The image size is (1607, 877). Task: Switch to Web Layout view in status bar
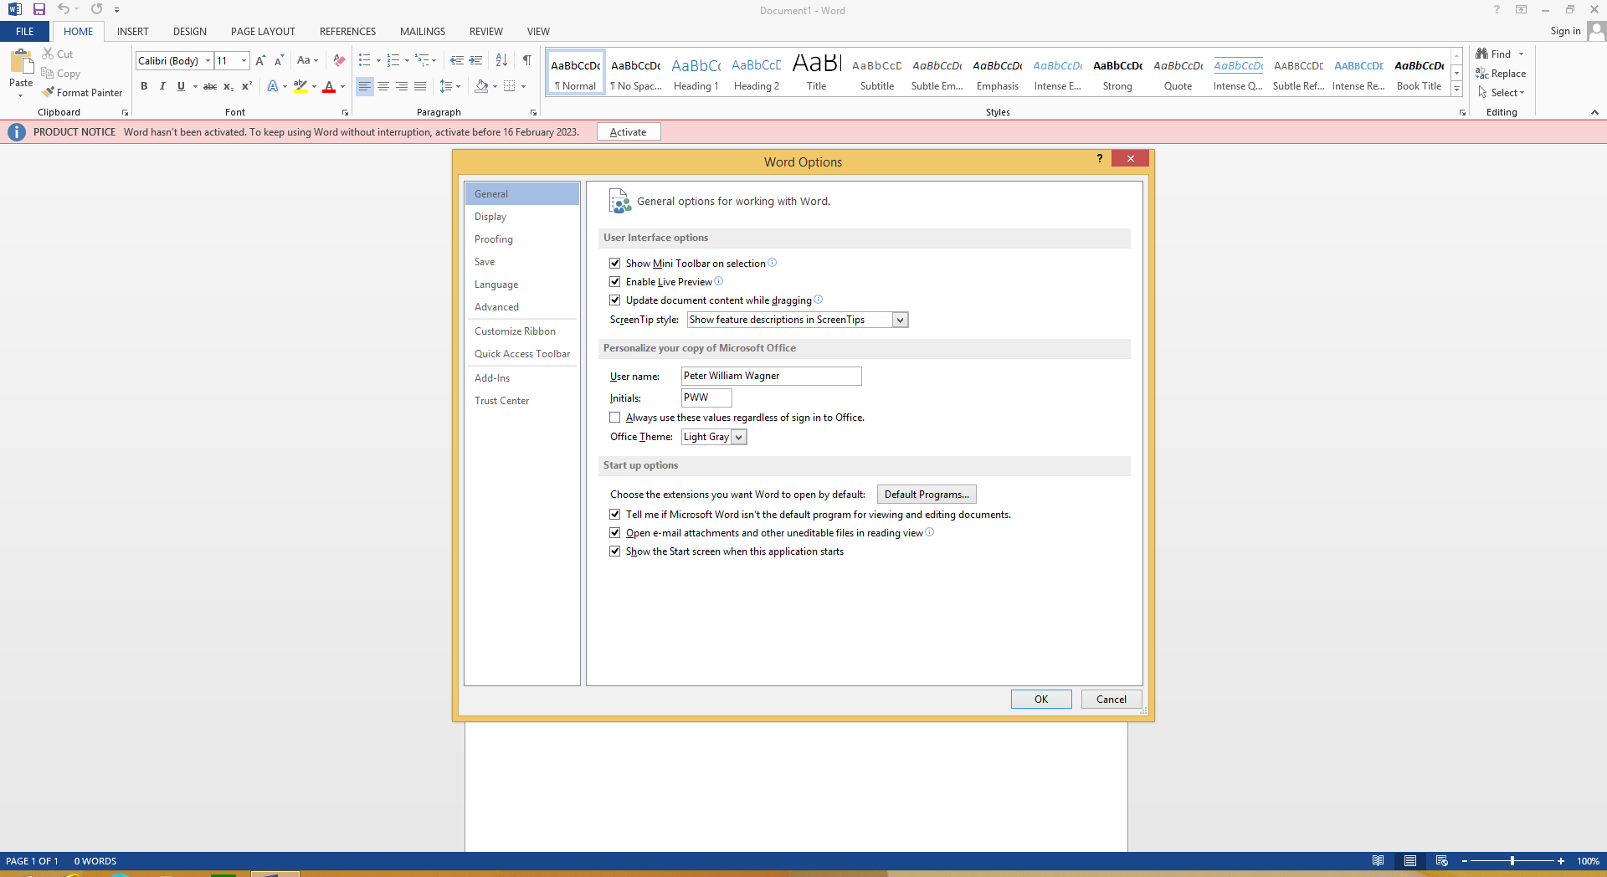pos(1441,861)
